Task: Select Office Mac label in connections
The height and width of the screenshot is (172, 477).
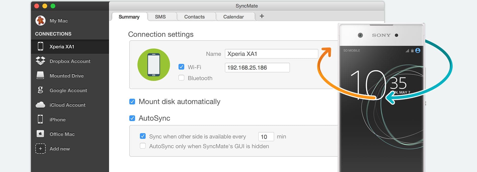Action: click(x=62, y=134)
